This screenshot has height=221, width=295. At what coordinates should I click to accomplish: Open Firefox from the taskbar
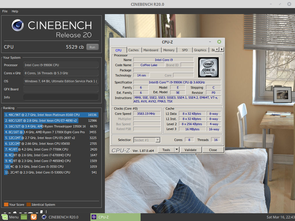(34, 217)
